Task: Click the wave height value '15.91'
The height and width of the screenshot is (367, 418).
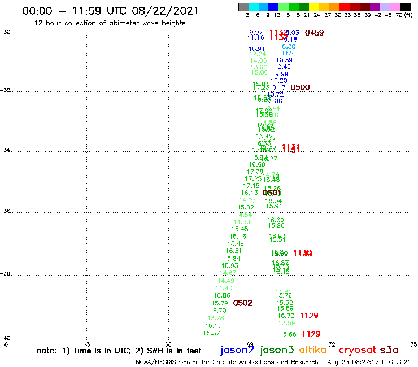Action: pyautogui.click(x=274, y=206)
